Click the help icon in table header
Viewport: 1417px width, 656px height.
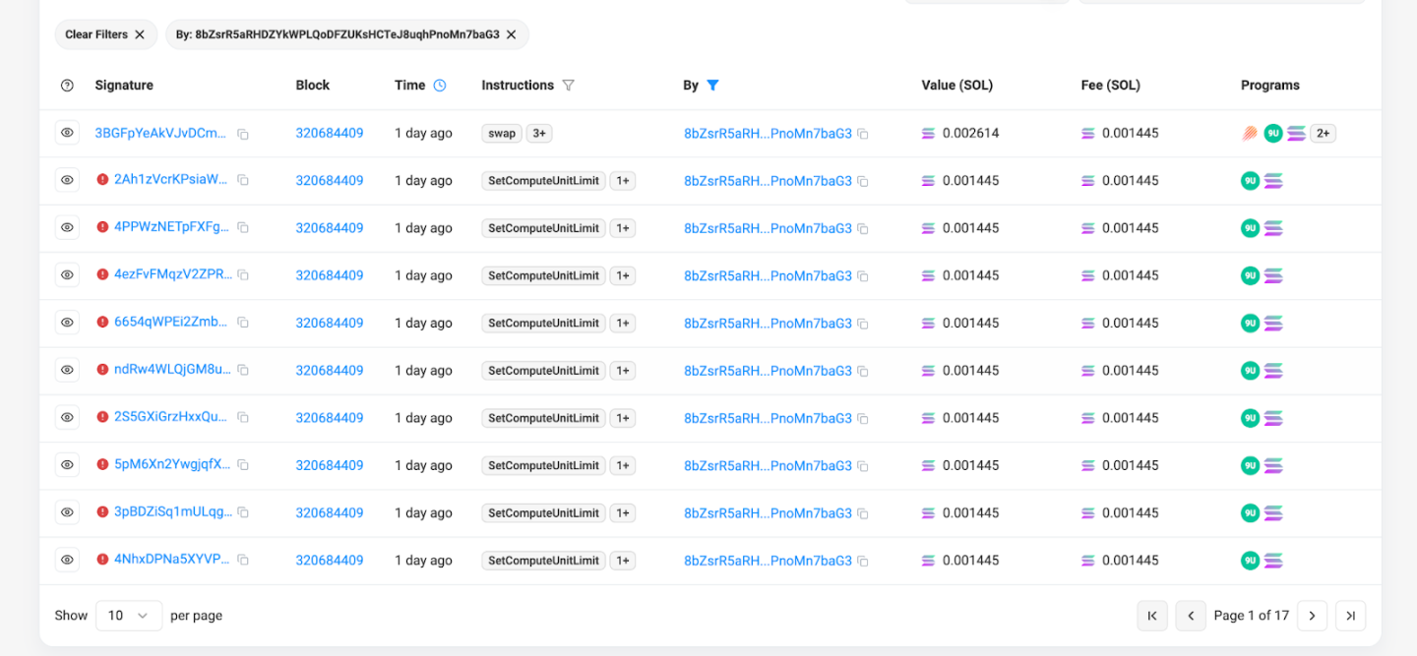tap(67, 86)
